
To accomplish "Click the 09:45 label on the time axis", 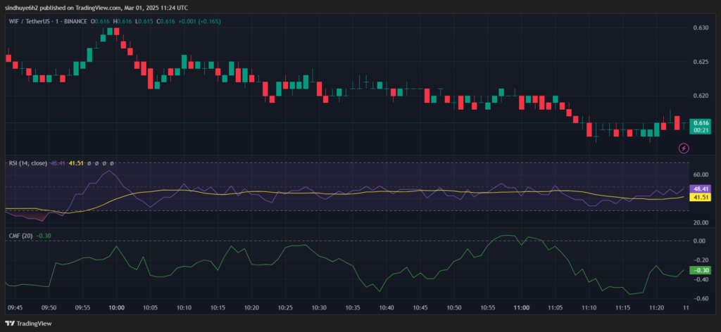I will click(15, 307).
